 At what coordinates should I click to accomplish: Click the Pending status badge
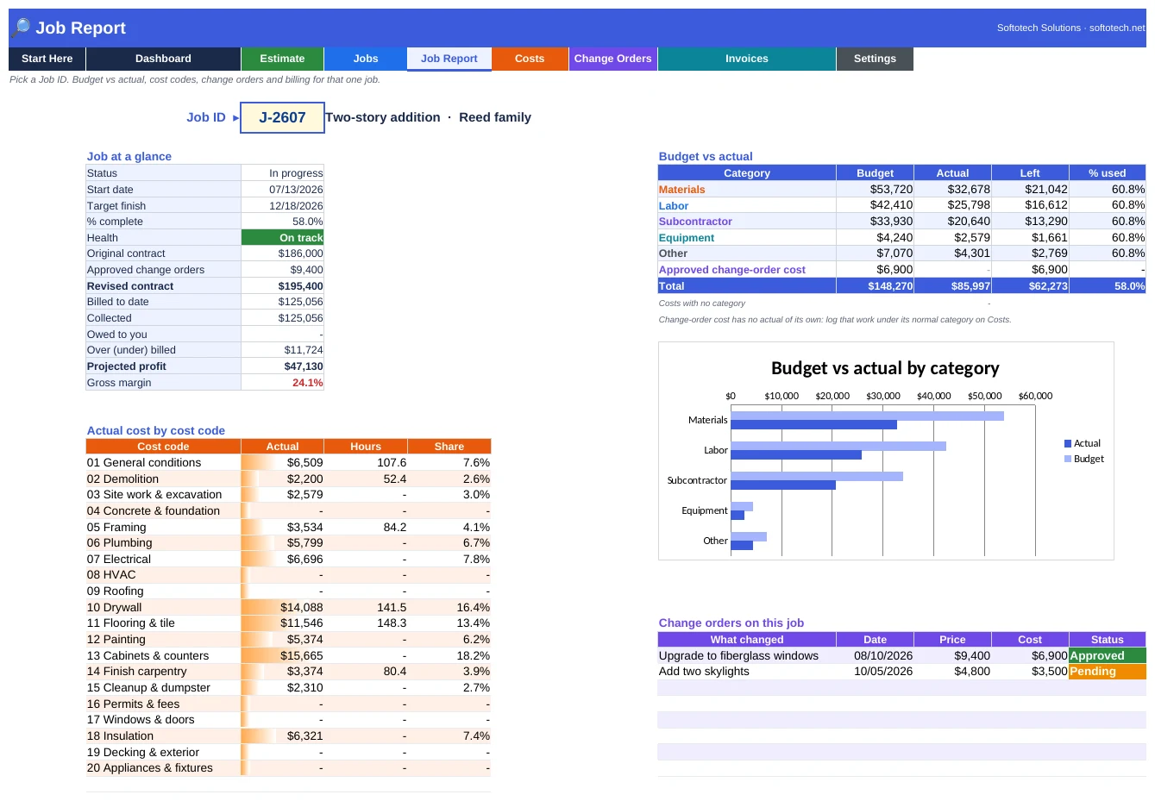pyautogui.click(x=1108, y=672)
